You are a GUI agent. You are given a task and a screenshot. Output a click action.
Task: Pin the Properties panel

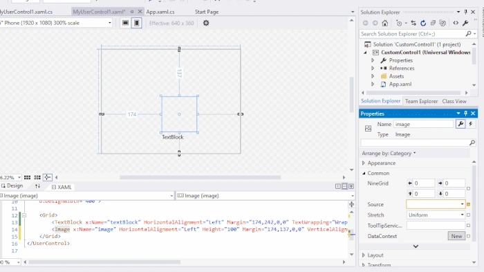point(465,114)
